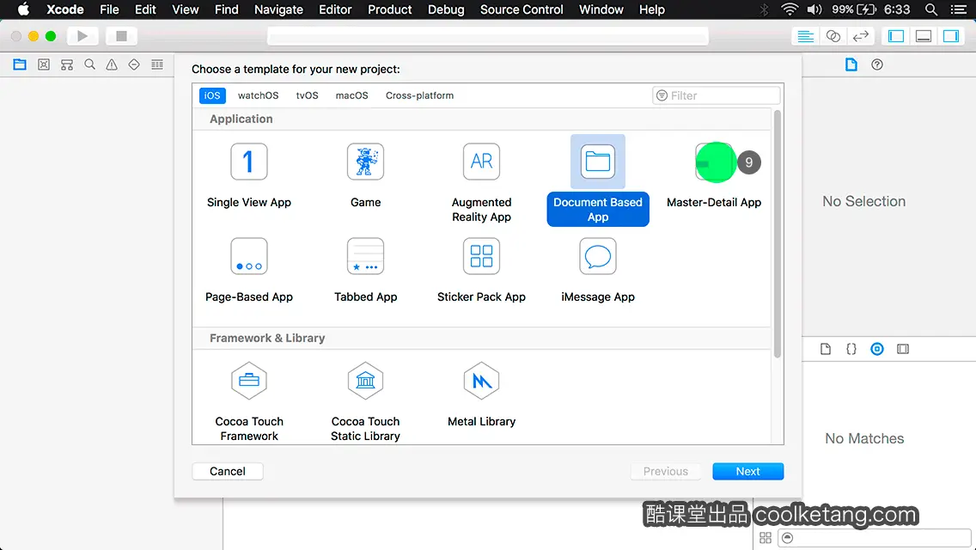Toggle the Navigator pane visibility
This screenshot has height=550, width=976.
tap(896, 36)
